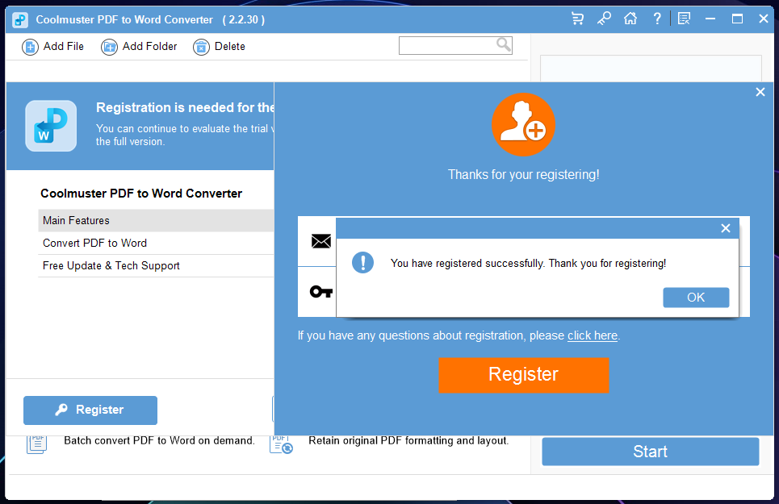Click the blue Register button with key
The height and width of the screenshot is (504, 779).
click(90, 410)
